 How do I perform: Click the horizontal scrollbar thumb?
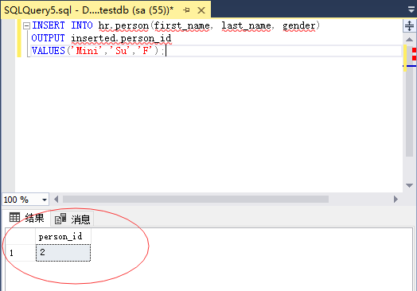tap(196, 200)
